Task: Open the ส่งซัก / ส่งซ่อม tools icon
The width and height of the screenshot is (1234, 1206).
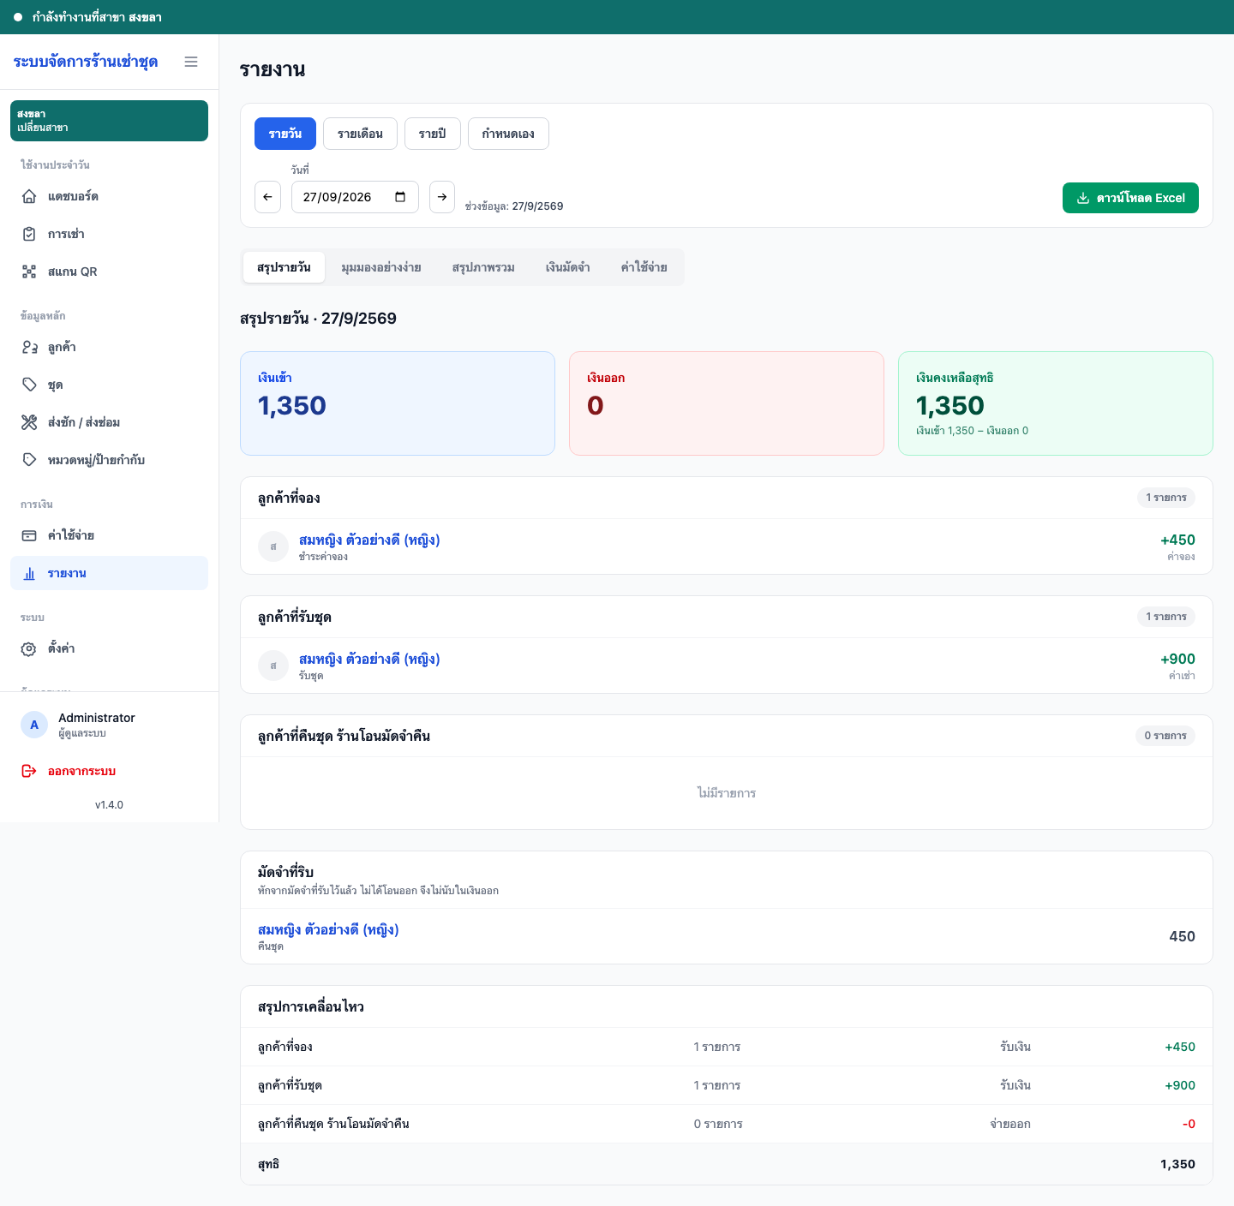Action: [29, 422]
